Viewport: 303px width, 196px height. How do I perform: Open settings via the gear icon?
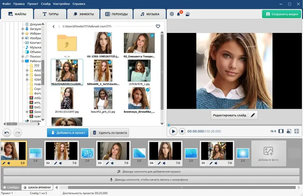click(172, 14)
